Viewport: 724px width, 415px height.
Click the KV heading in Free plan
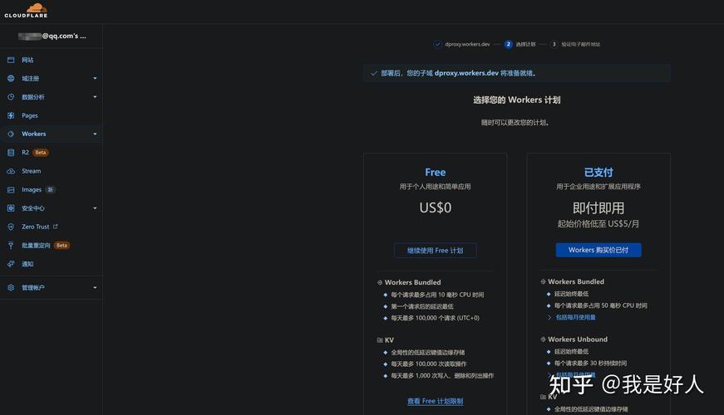click(x=389, y=340)
